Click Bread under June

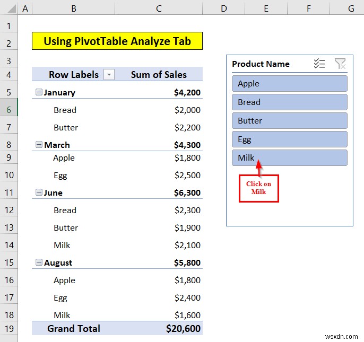tap(65, 210)
